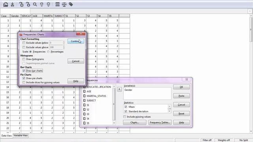Toggle Exclude values below checkbox
Image resolution: width=253 pixels, height=142 pixels.
24,43
